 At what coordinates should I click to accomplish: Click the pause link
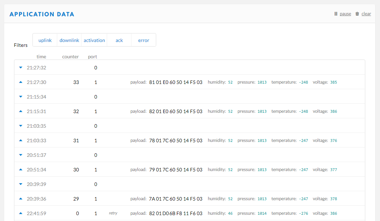345,14
